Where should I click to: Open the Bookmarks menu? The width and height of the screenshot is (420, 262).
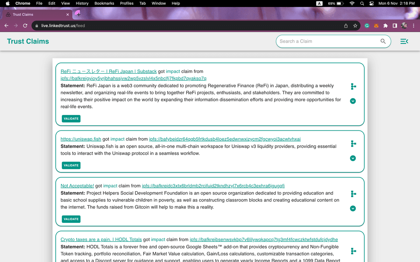(x=104, y=3)
